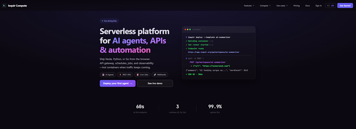Click the inquir deploy command line
Image resolution: width=356 pixels, height=129 pixels.
(x=208, y=37)
